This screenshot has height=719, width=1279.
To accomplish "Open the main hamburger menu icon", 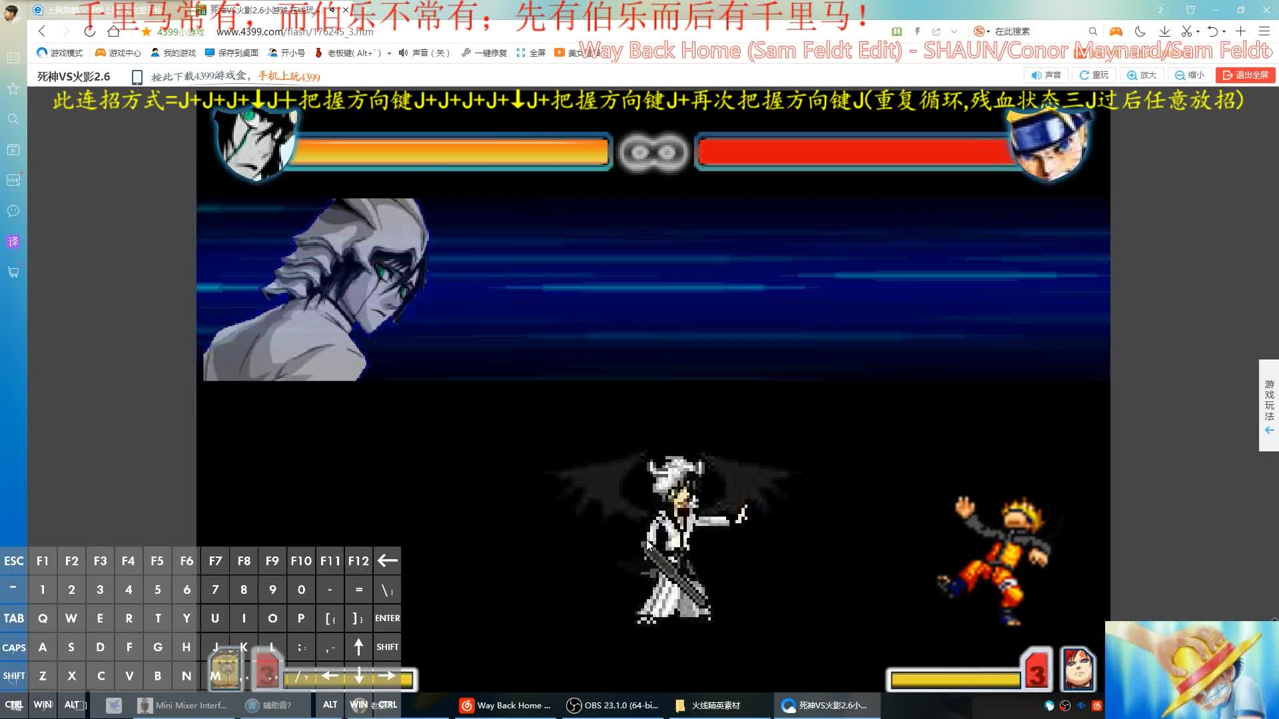I will click(1264, 31).
